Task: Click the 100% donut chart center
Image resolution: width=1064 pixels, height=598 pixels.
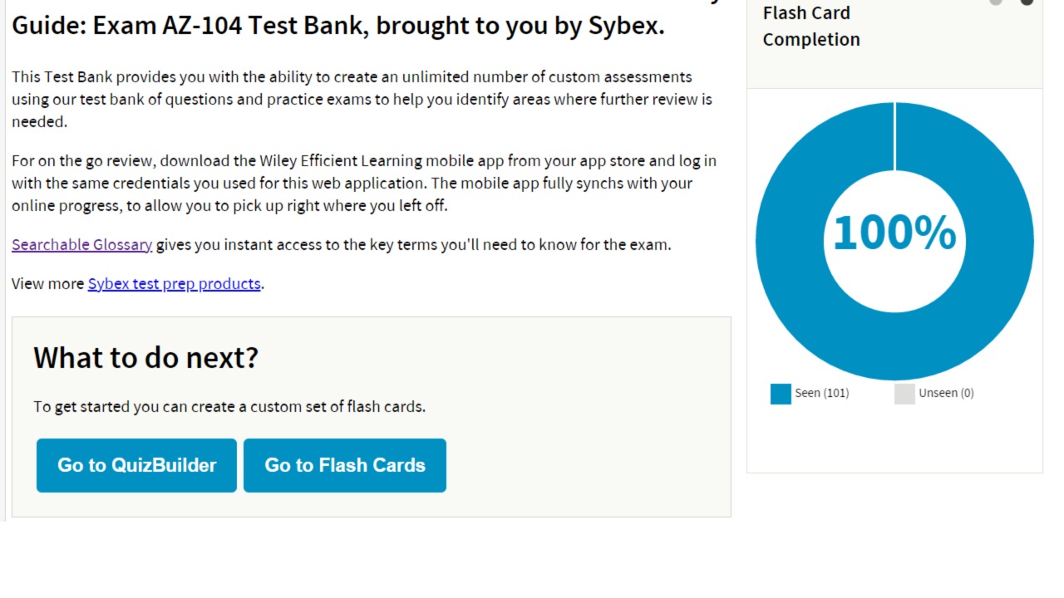Action: coord(894,233)
